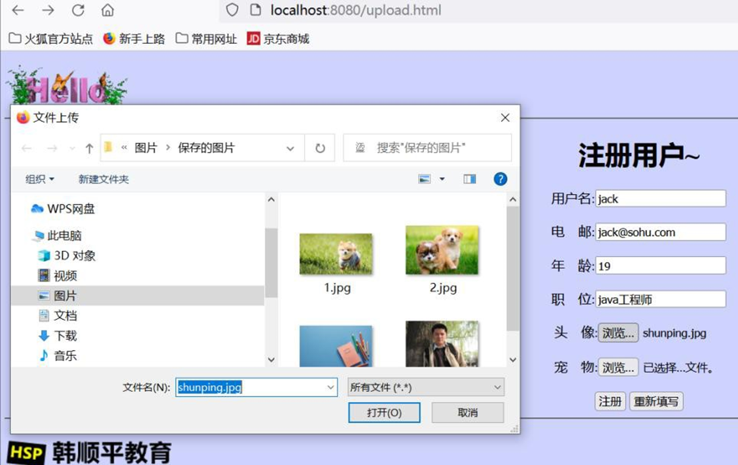Open the view options dropdown arrow

442,179
